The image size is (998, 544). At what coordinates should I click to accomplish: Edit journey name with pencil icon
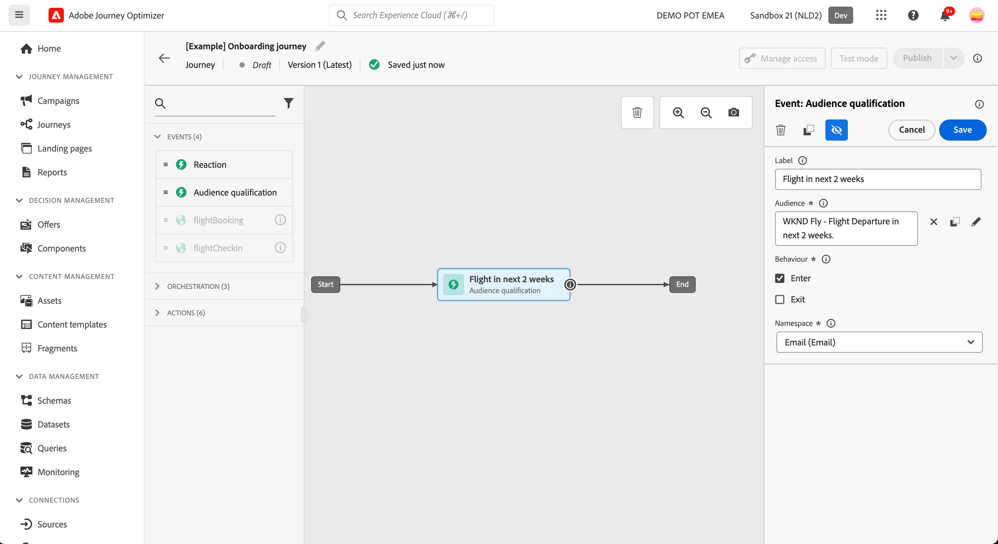tap(320, 46)
